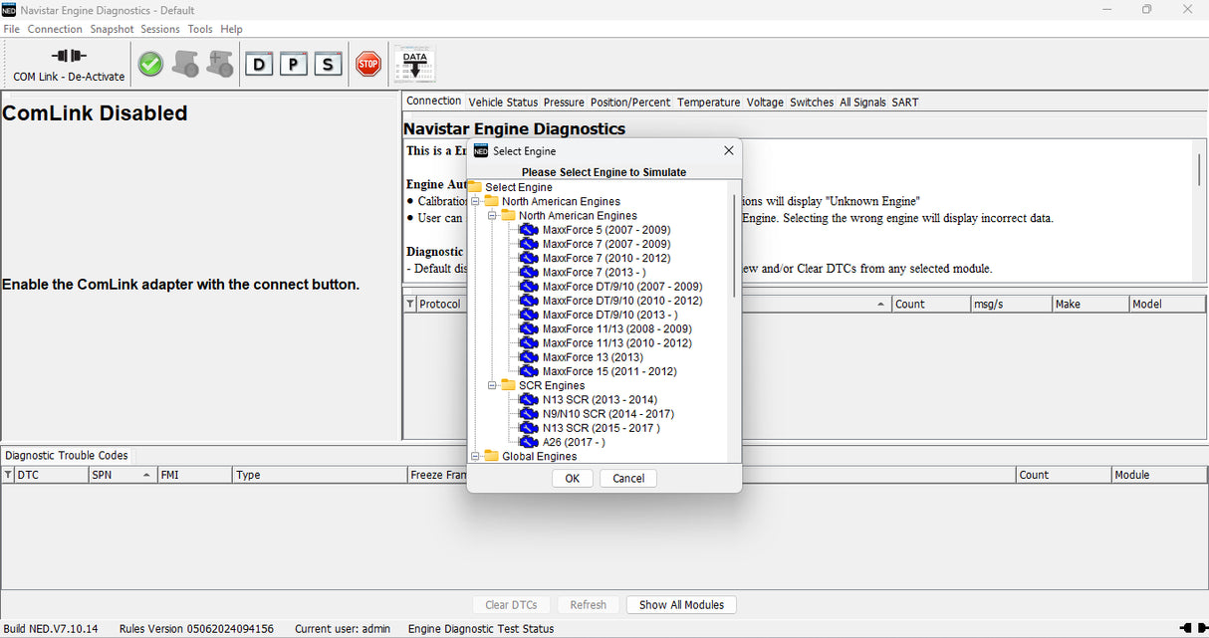
Task: Click the DATA logging toolbar icon
Action: (x=413, y=62)
